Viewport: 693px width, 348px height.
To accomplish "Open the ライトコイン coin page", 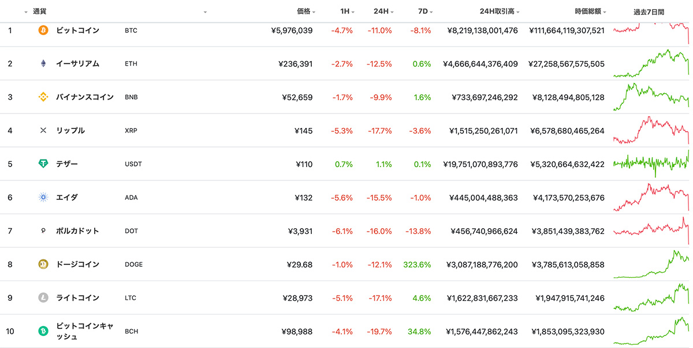I will coord(77,297).
